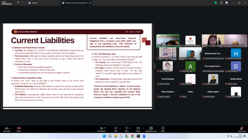Viewport: 248px width, 139px height.
Task: Click the notification bell in system tray
Action: tap(245, 136)
